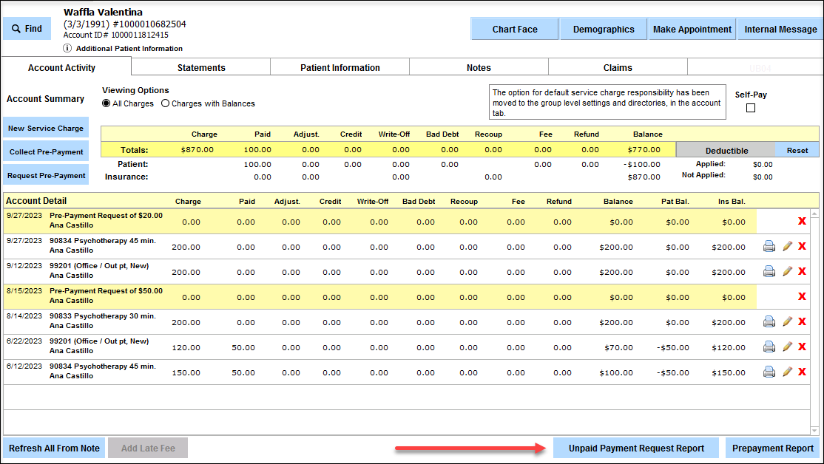Open the Patient Information tab
The width and height of the screenshot is (824, 464).
340,67
